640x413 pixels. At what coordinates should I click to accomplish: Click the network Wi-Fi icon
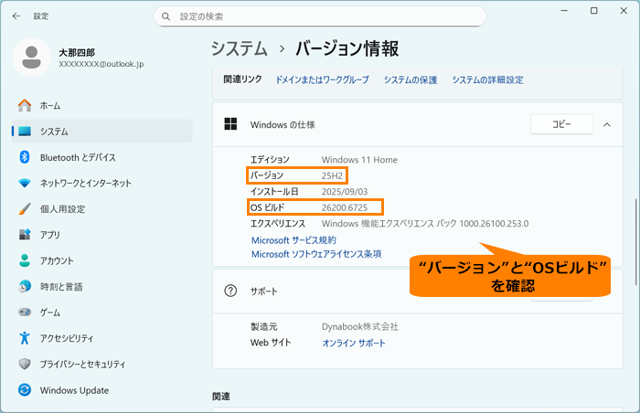pos(25,183)
